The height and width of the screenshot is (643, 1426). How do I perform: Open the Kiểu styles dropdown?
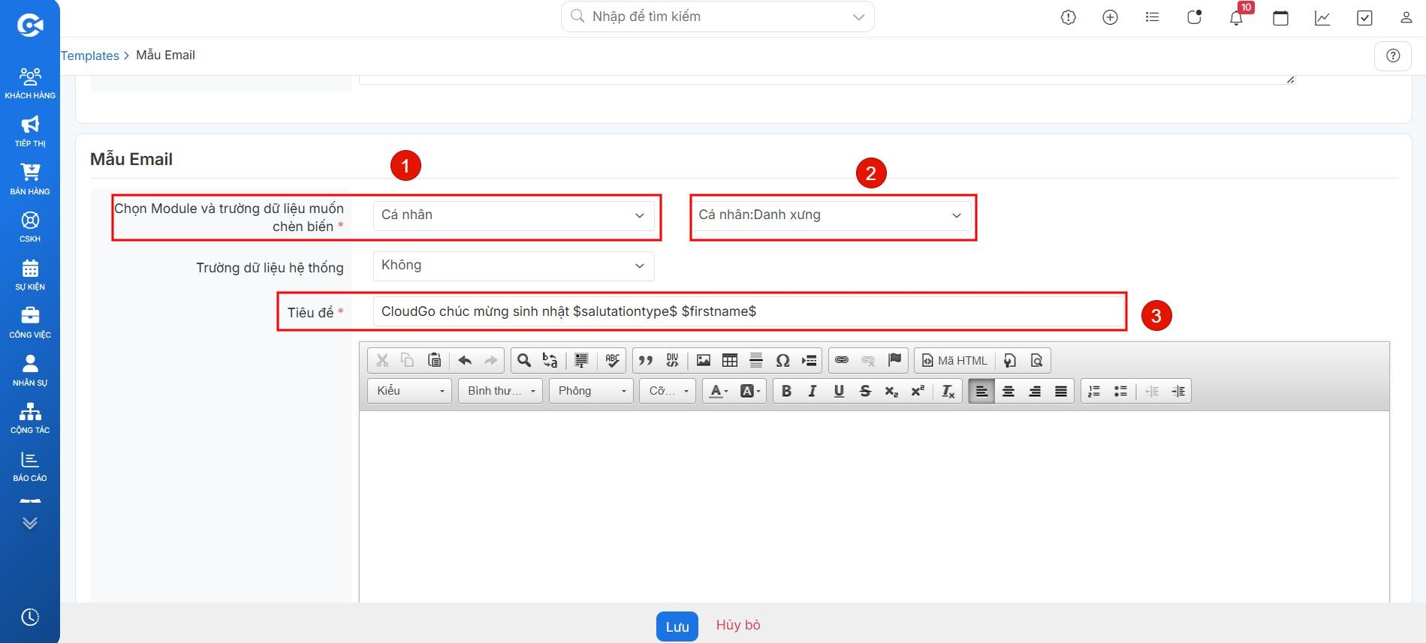point(409,391)
